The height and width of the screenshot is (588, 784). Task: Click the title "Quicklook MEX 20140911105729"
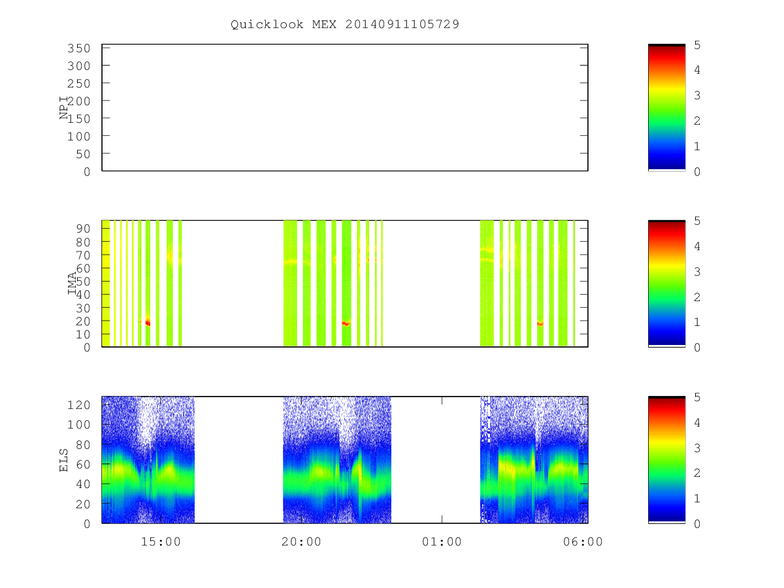coord(345,25)
